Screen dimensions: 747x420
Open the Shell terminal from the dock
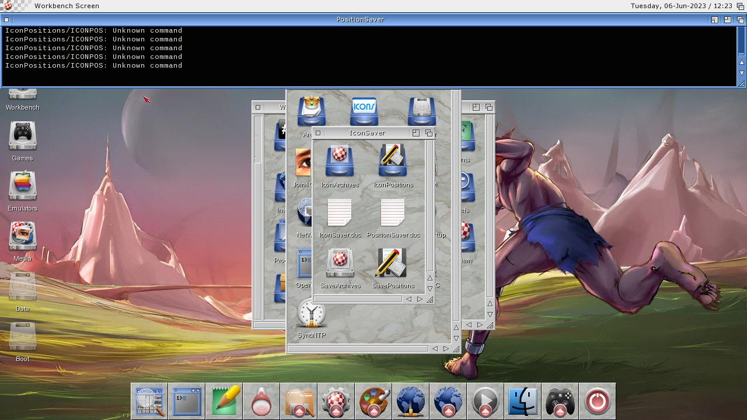pos(187,401)
